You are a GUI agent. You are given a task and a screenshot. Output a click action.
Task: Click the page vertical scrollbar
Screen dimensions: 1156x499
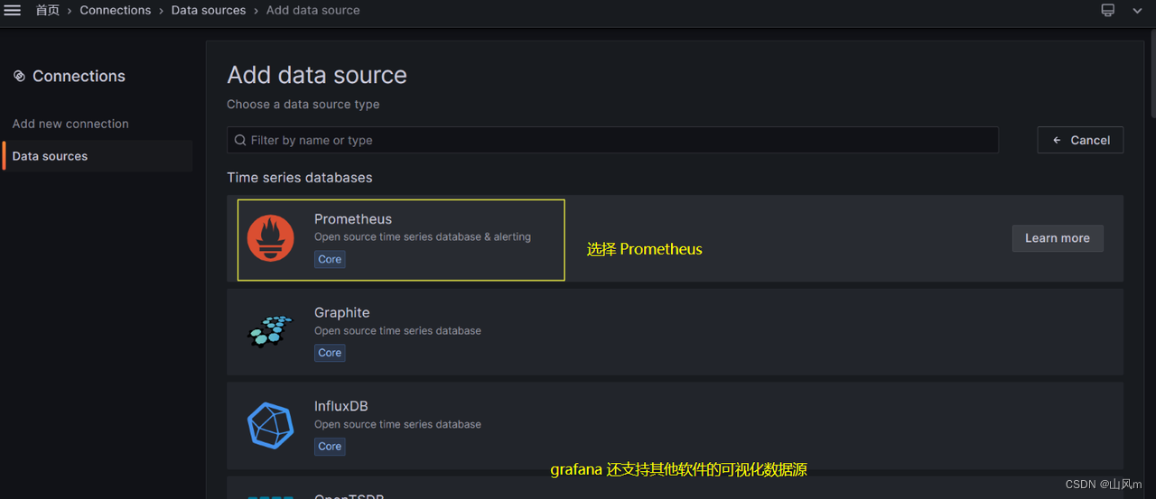(x=1151, y=72)
